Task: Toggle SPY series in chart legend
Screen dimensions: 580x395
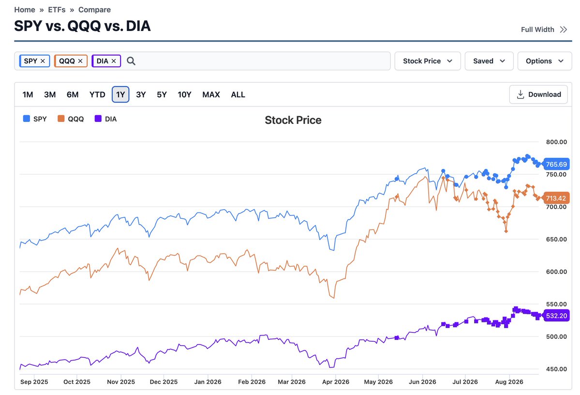Action: 35,119
